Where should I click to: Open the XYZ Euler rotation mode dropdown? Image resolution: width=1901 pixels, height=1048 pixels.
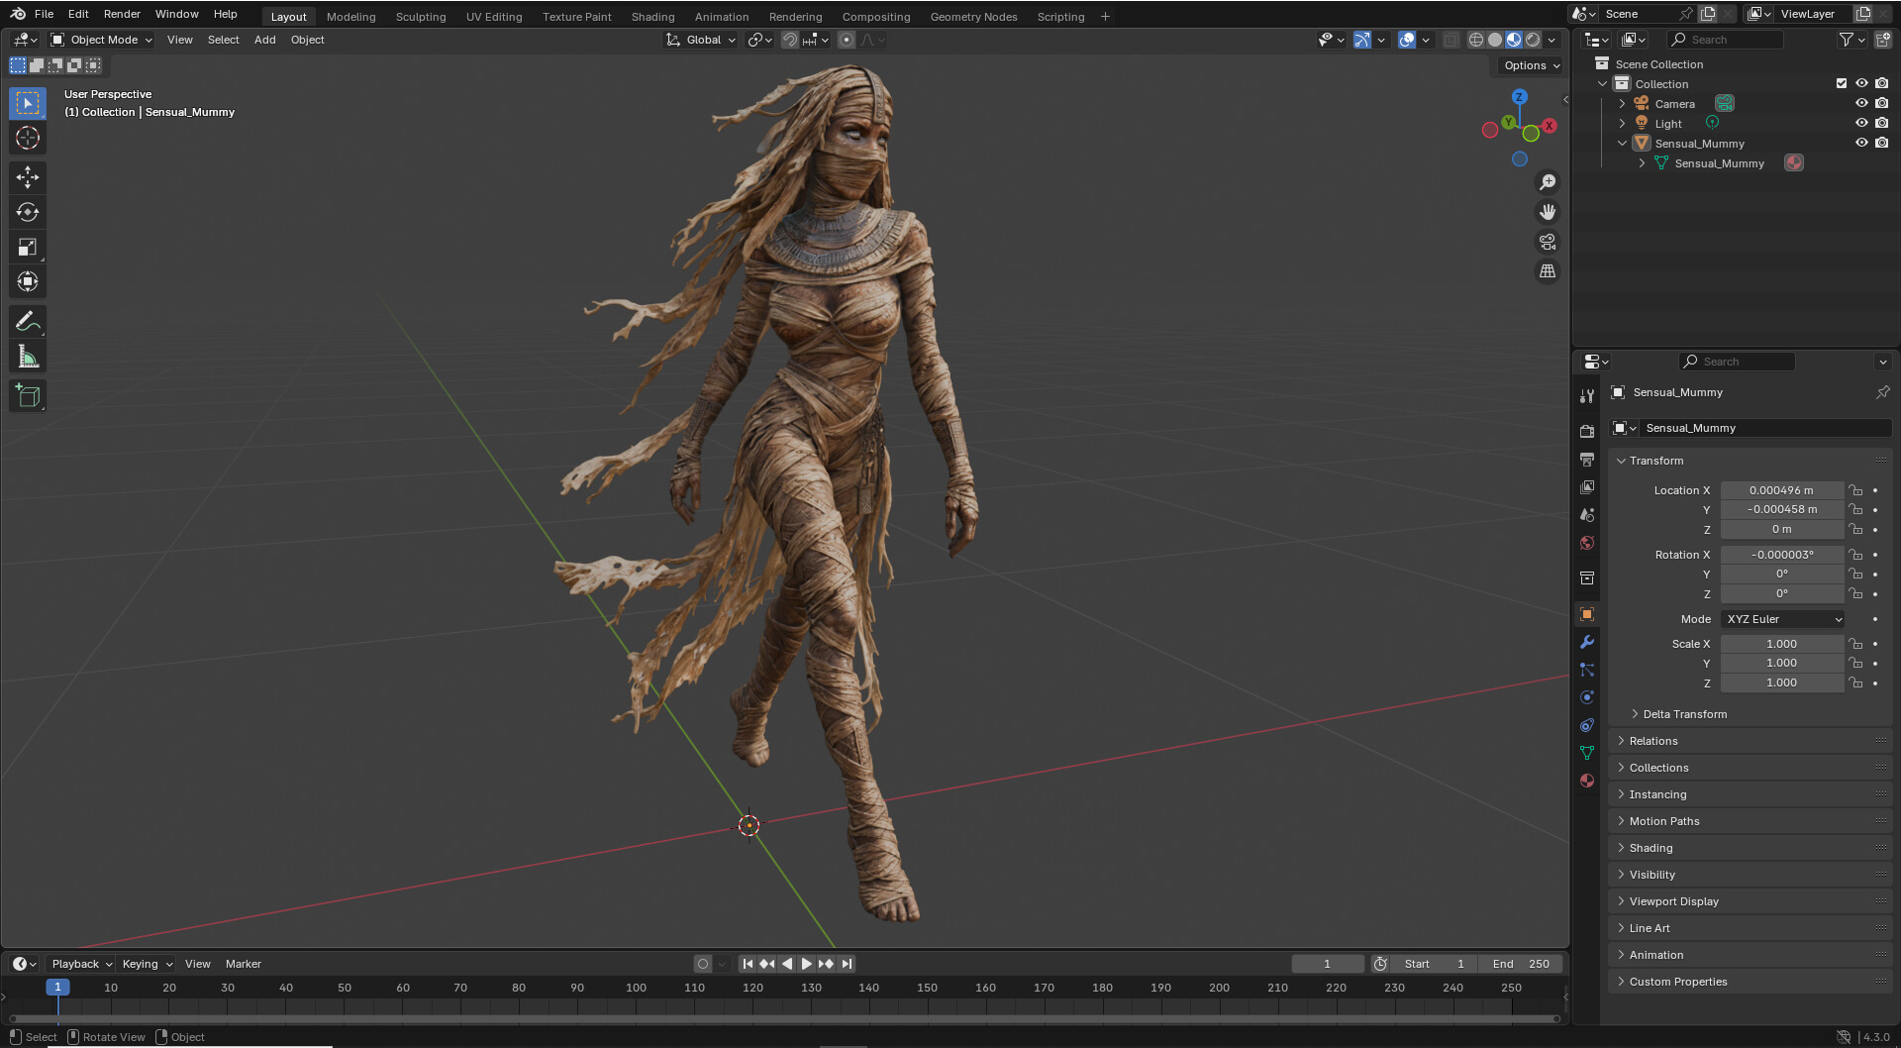pyautogui.click(x=1782, y=619)
